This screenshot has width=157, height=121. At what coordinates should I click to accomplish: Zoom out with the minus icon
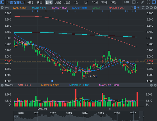point(151,8)
